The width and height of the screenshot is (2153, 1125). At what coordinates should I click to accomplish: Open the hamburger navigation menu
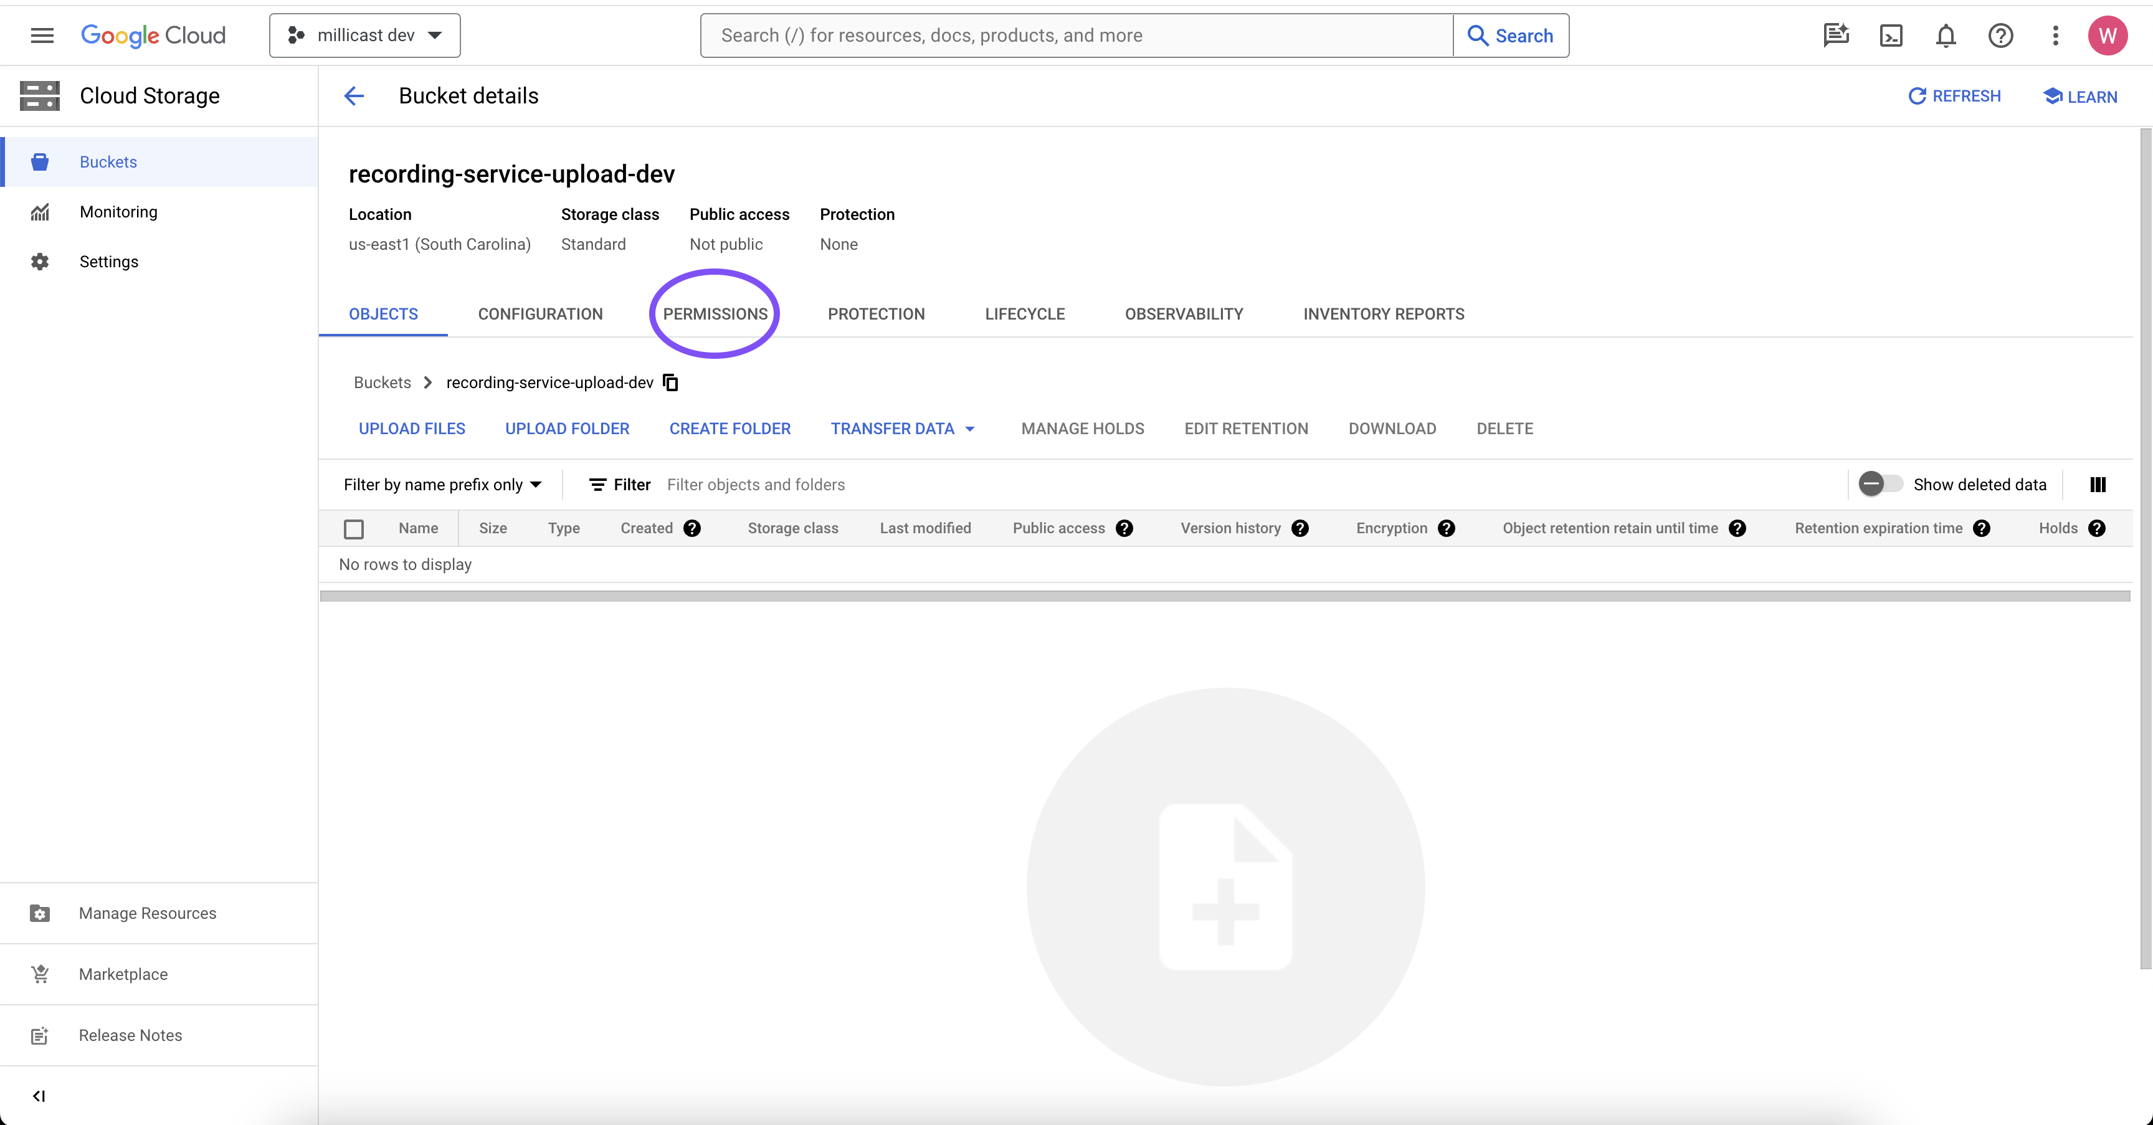coord(42,35)
